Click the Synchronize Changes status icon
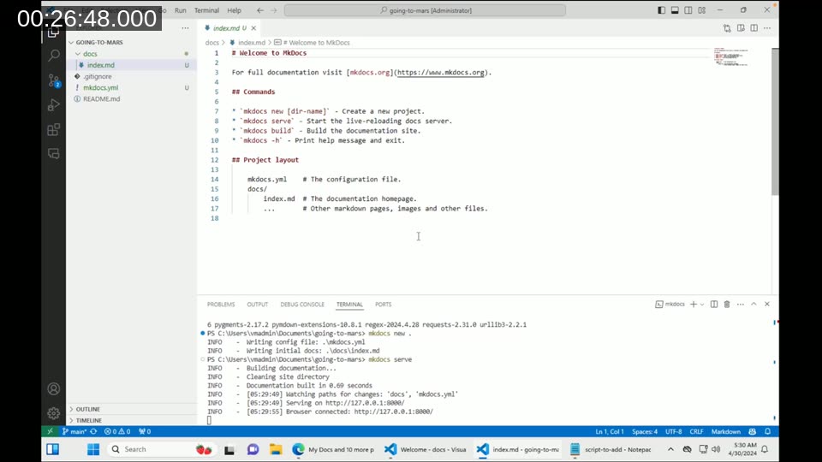 click(x=94, y=431)
